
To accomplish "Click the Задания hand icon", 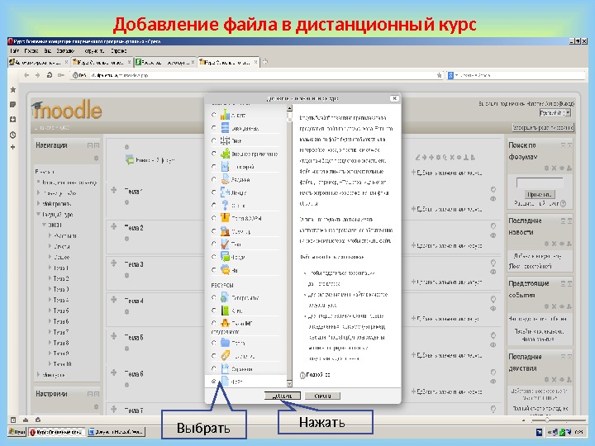I will tap(226, 179).
